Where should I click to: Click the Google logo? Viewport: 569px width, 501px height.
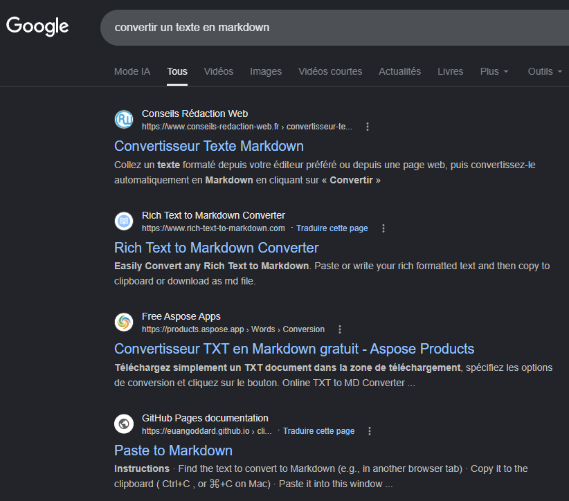tap(37, 26)
